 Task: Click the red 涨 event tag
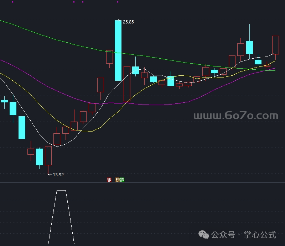click(x=109, y=180)
